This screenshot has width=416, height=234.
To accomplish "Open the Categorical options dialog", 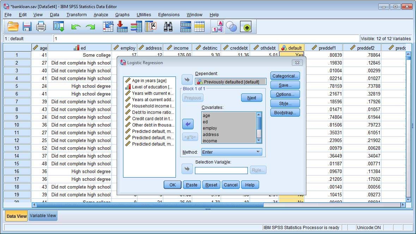I will (285, 76).
